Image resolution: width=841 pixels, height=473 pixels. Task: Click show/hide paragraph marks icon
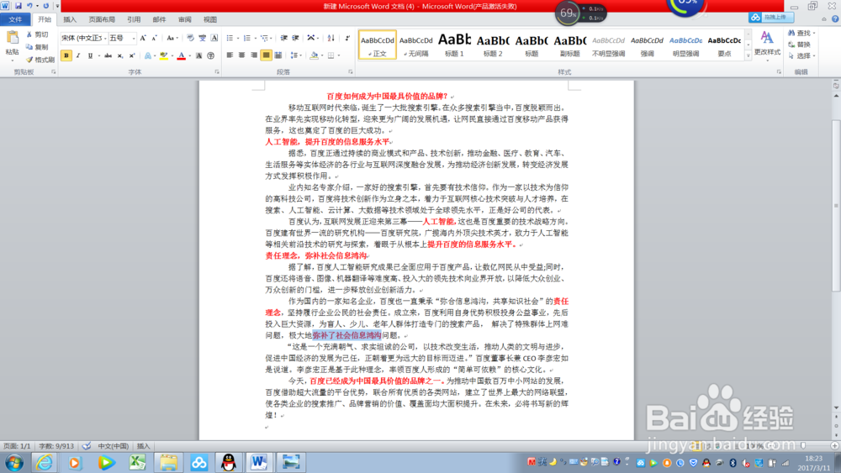point(347,38)
